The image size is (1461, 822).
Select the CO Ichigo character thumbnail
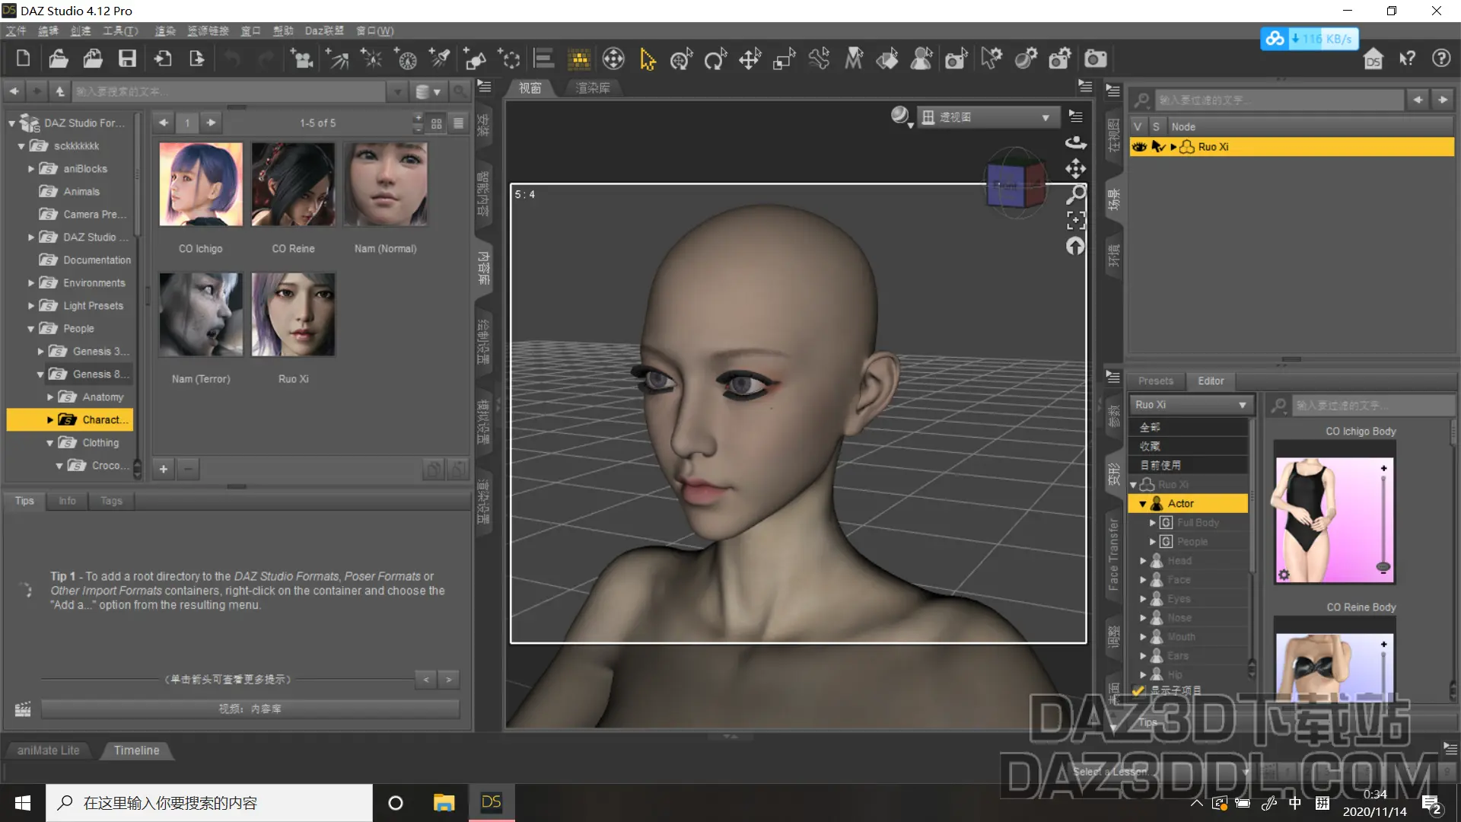201,184
